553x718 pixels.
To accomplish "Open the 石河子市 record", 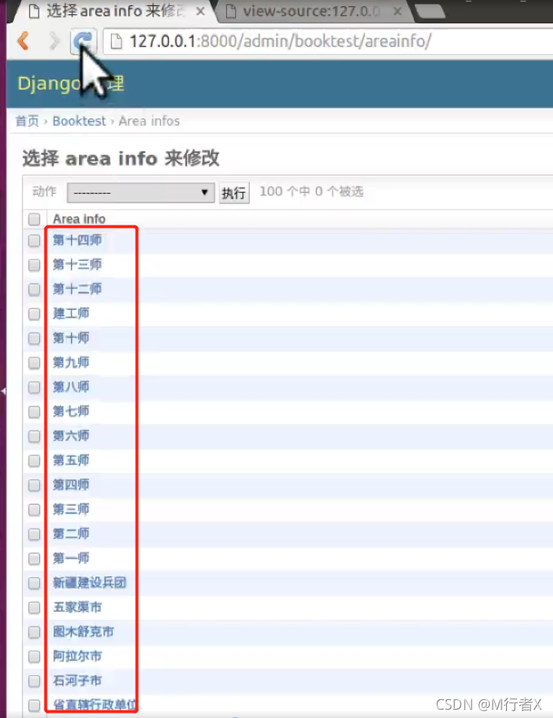I will (x=77, y=681).
